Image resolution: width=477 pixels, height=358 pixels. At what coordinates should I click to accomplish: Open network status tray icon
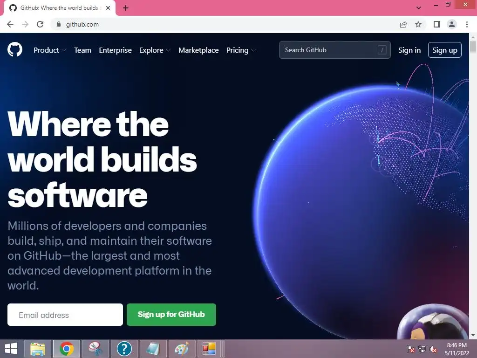click(x=422, y=349)
